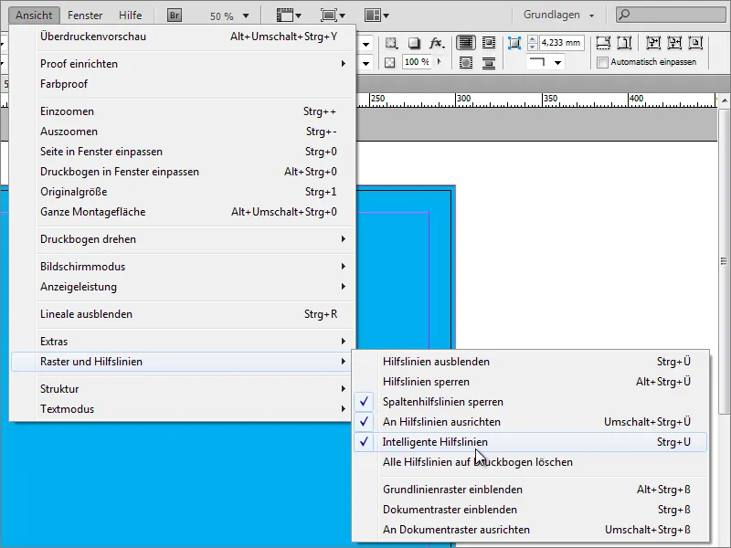Expand Anzeigeleistung submenu
This screenshot has width=731, height=548.
pyautogui.click(x=182, y=287)
